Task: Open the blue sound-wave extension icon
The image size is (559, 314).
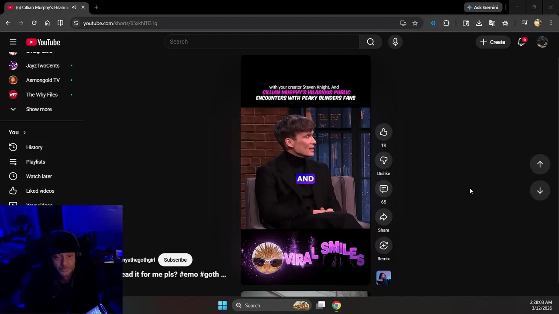Action: point(433,23)
